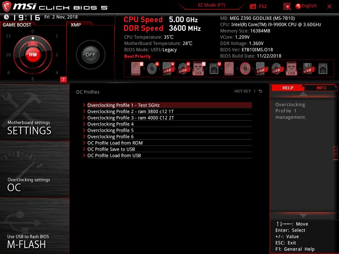
Task: Select the U-badged USB hard disk boot icon
Action: click(168, 68)
